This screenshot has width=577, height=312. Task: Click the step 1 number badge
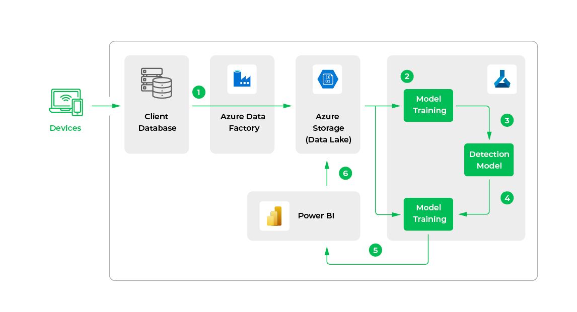[199, 92]
